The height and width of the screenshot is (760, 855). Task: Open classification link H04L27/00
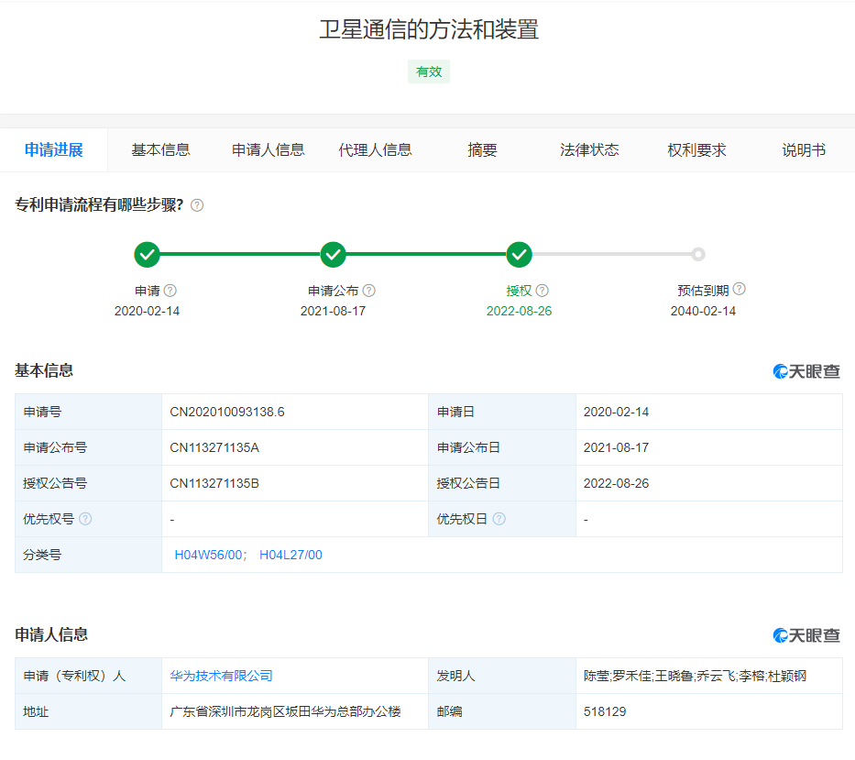click(x=290, y=555)
